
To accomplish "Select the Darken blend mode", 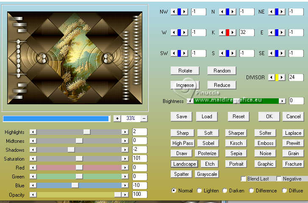I will pos(225,191).
